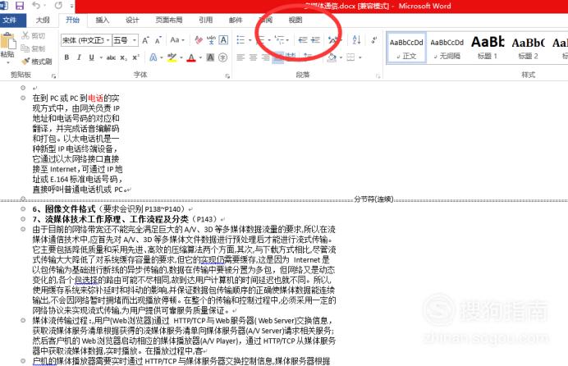Click outline bullet beside 6、图像文件格式 heading
The width and height of the screenshot is (568, 366).
[x=23, y=209]
